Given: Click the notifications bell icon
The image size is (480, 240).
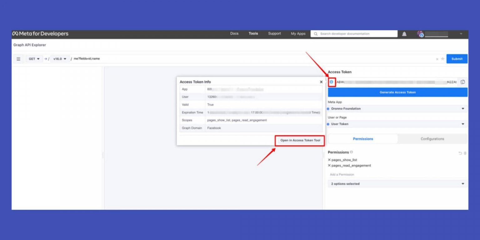Looking at the screenshot, I should tap(404, 33).
